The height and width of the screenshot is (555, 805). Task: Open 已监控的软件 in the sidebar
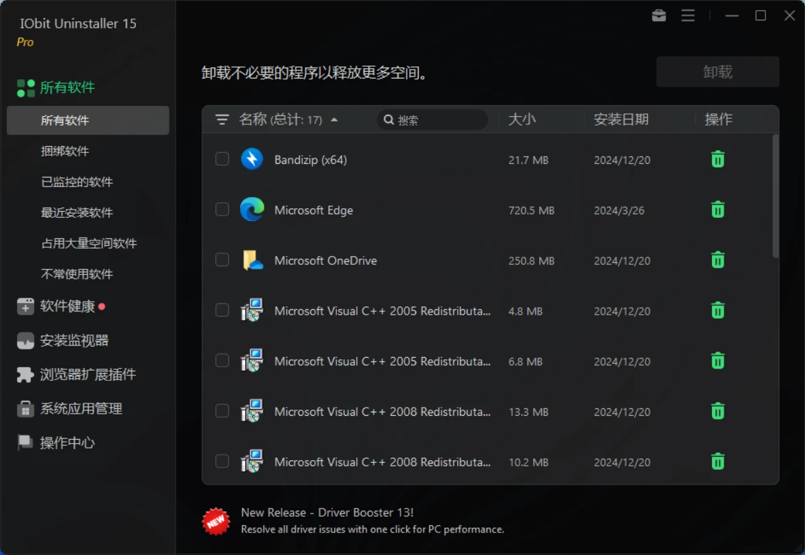77,182
